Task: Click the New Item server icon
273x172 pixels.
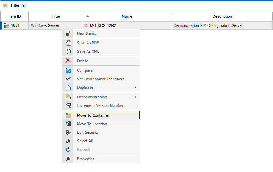Action: pos(68,33)
